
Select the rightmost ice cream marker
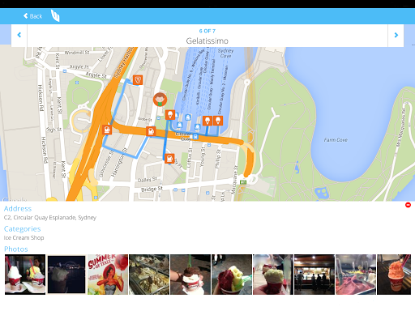(218, 121)
